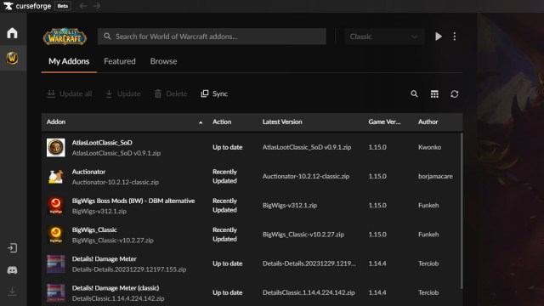Click the Auctionator addon name
Image resolution: width=544 pixels, height=306 pixels.
pos(88,172)
